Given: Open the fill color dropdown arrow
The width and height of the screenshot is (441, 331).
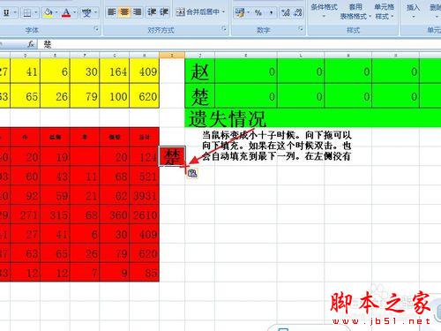Looking at the screenshot, I should (56, 12).
